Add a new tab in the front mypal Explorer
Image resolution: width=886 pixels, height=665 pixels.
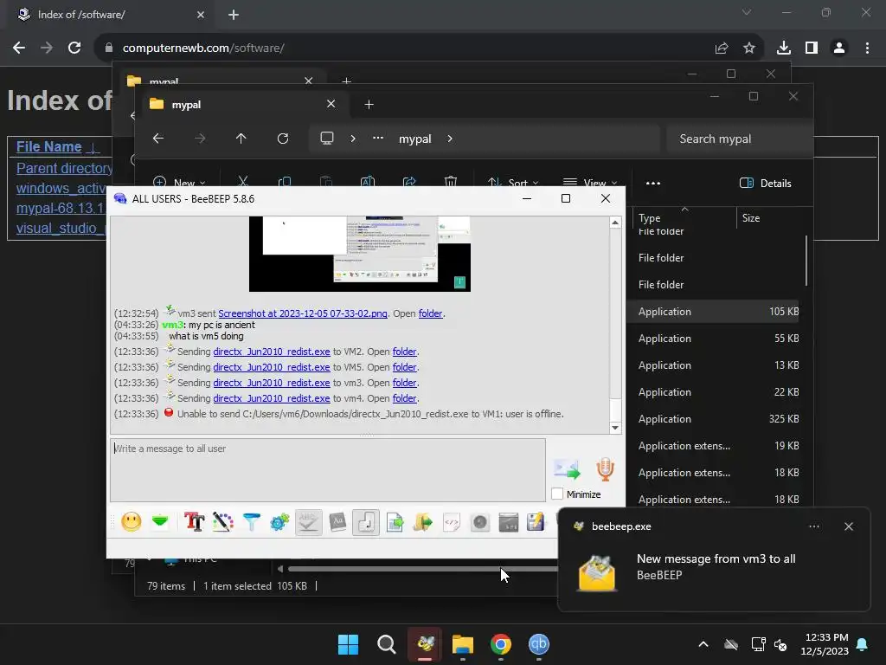coord(369,105)
